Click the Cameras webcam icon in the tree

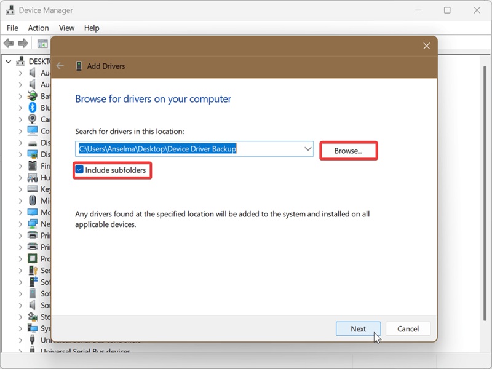click(x=33, y=119)
